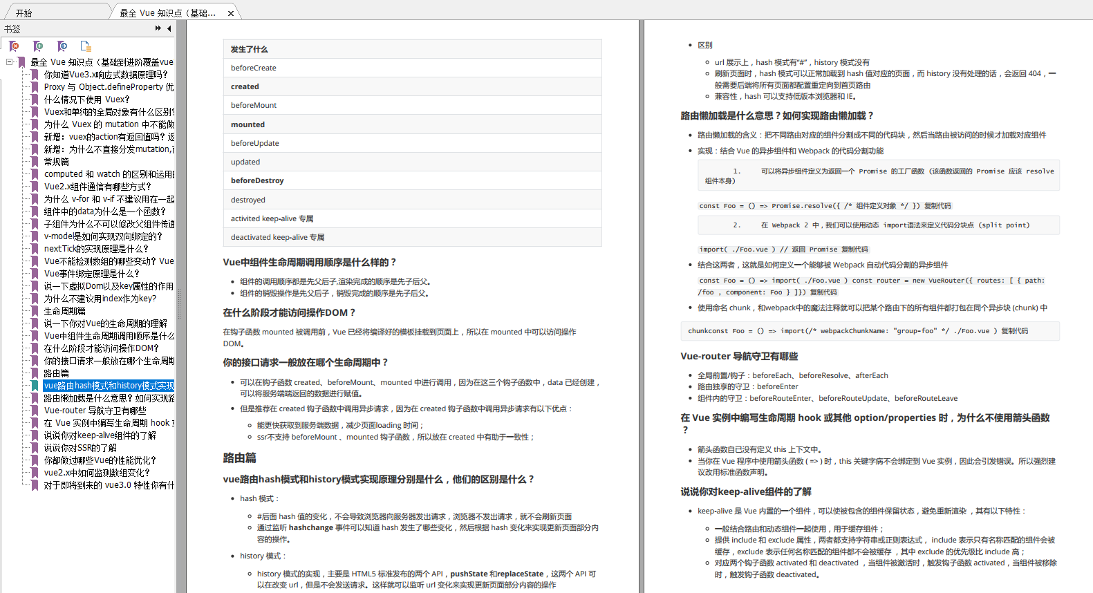
Task: Open bookmark 说一下虚拟Dom以及key属性的作用
Action: pos(109,286)
